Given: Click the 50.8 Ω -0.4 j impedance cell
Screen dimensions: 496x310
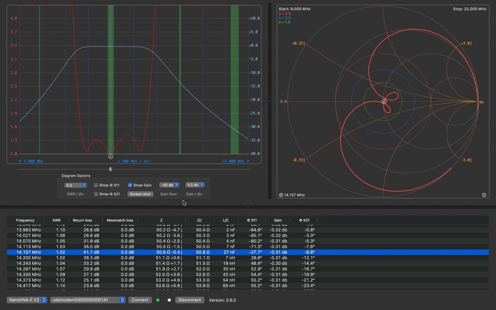Looking at the screenshot, I should point(169,252).
